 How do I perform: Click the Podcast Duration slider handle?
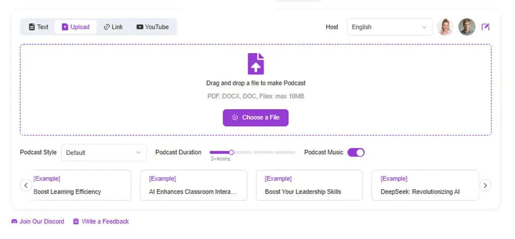231,152
